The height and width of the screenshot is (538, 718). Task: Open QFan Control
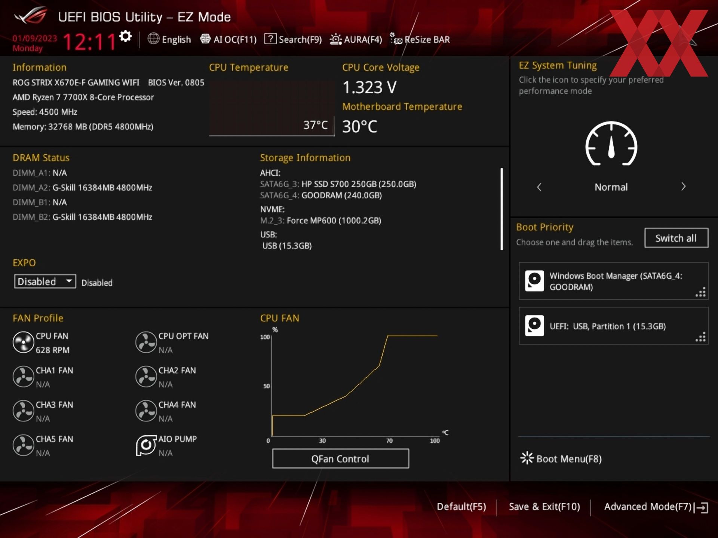click(x=340, y=458)
